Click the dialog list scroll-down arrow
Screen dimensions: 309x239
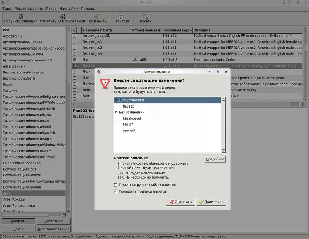click(224, 151)
